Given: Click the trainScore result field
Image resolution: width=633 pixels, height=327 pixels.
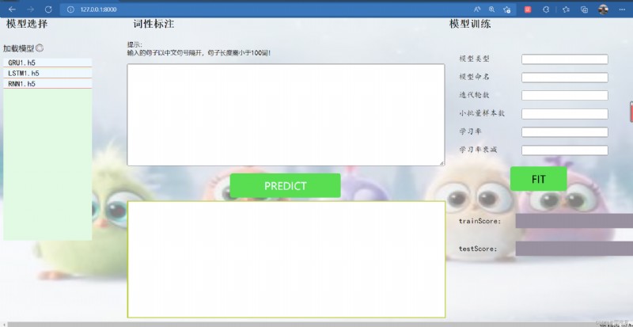Looking at the screenshot, I should pyautogui.click(x=574, y=221).
